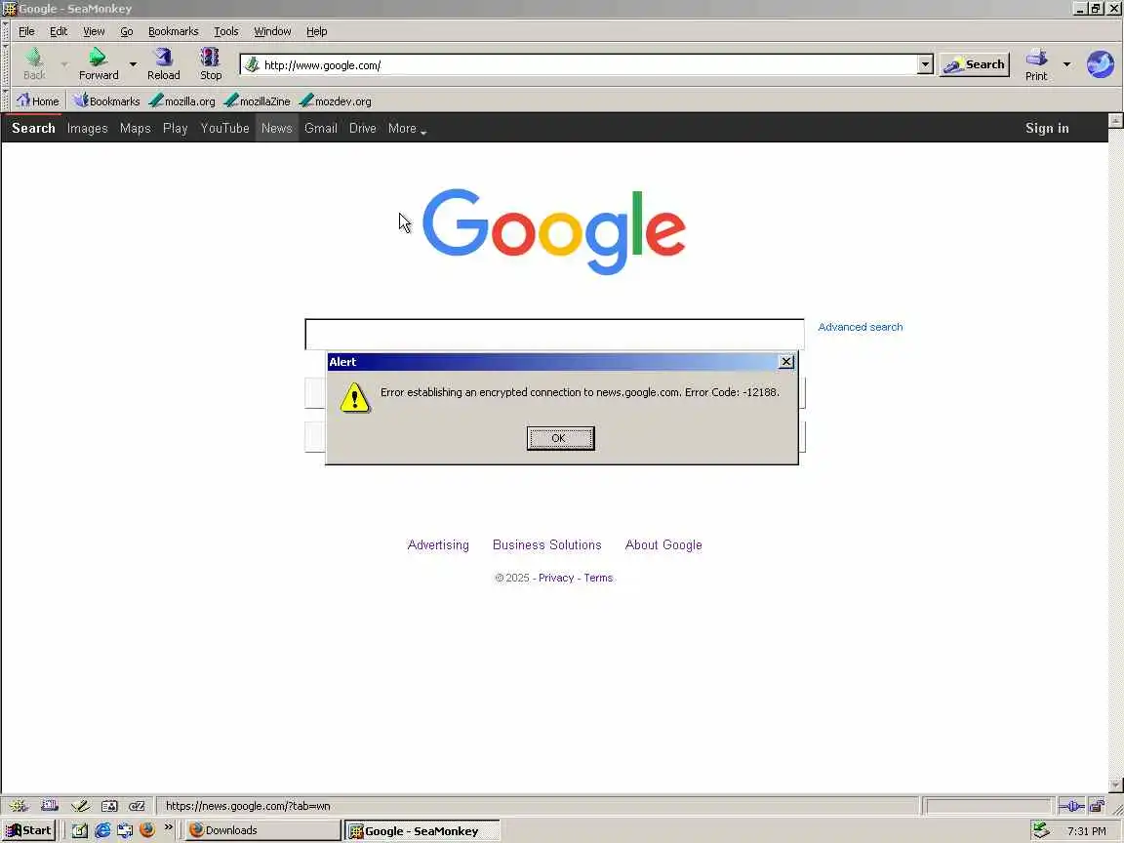Open the Tools menu
Viewport: 1124px width, 843px height.
(x=225, y=31)
